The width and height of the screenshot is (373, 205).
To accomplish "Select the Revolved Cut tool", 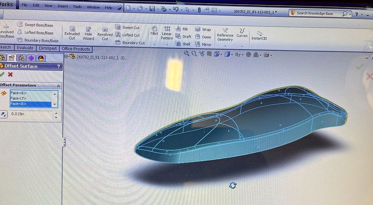I will click(105, 34).
